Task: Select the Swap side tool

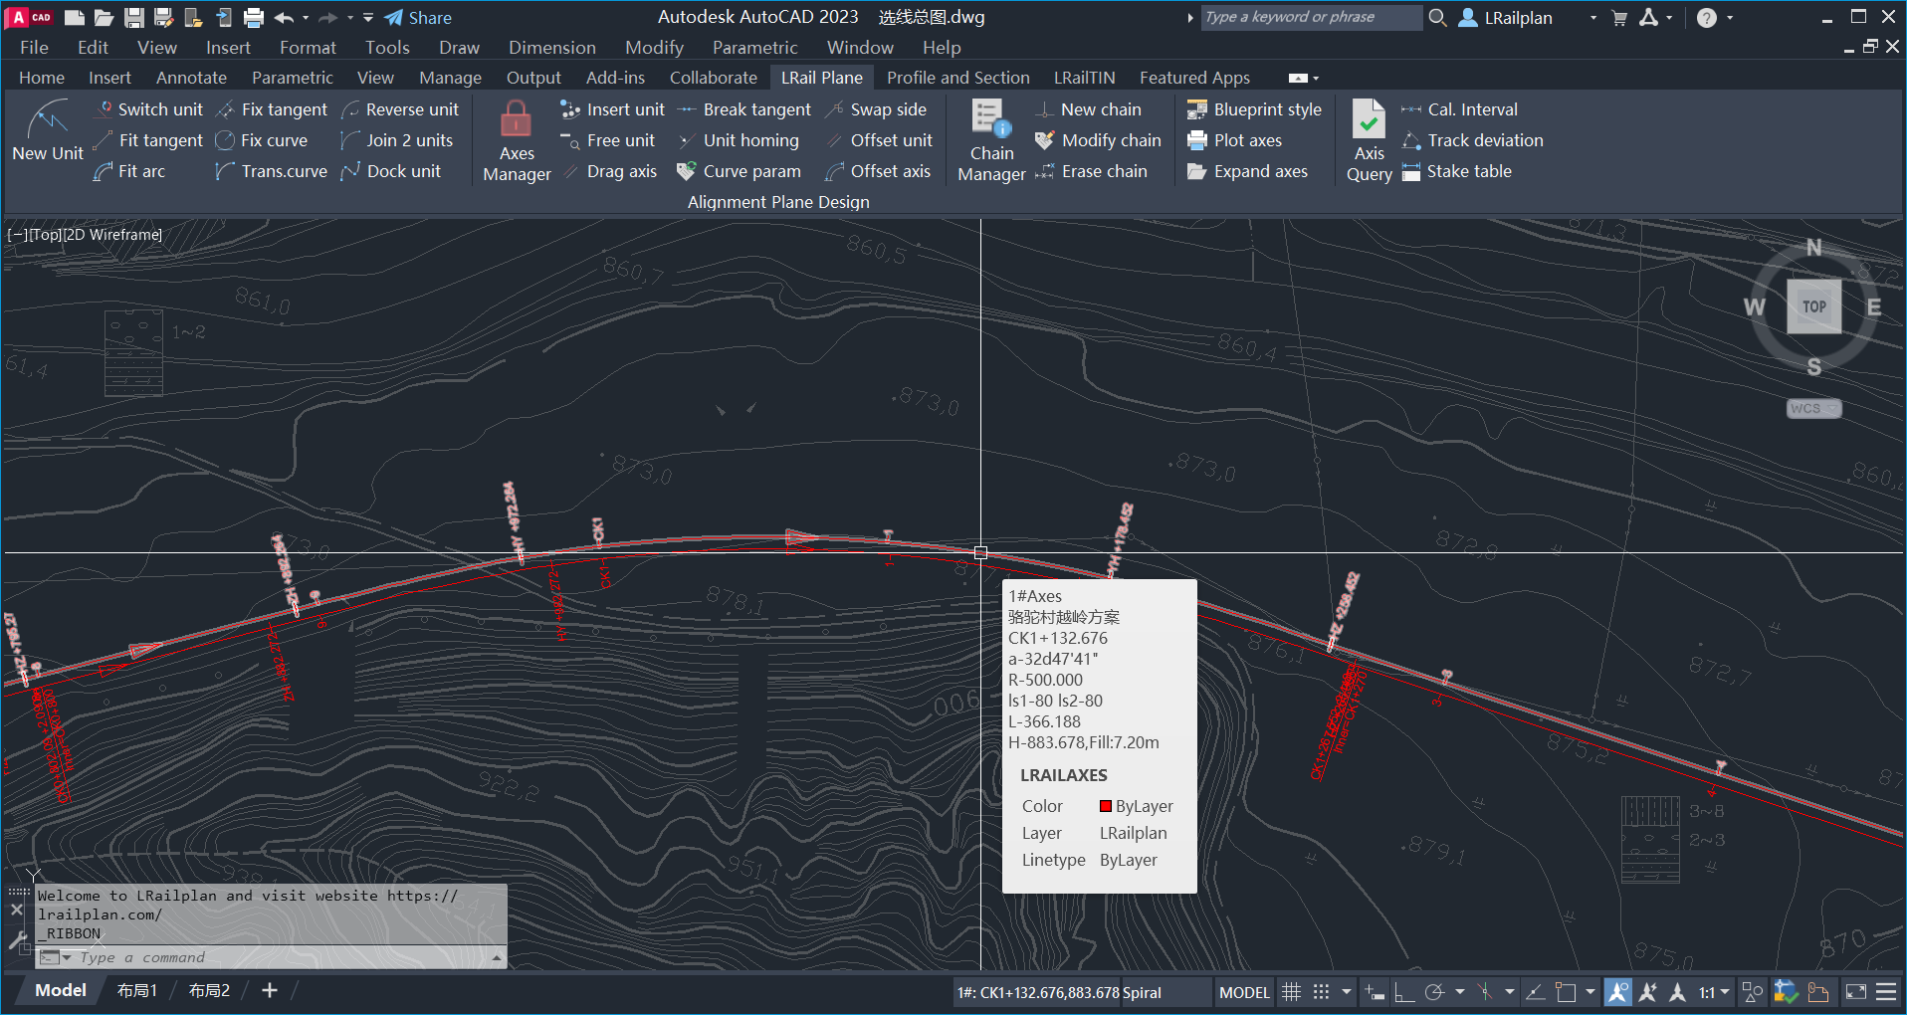Action: pos(876,109)
